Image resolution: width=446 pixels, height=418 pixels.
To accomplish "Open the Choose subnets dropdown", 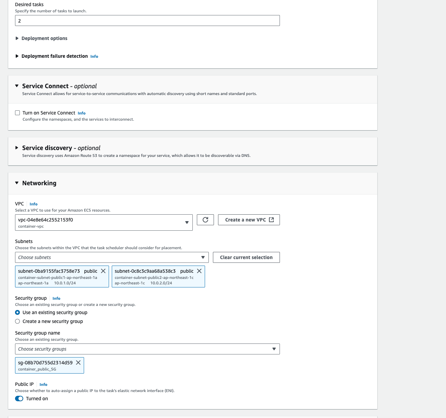I will point(112,257).
